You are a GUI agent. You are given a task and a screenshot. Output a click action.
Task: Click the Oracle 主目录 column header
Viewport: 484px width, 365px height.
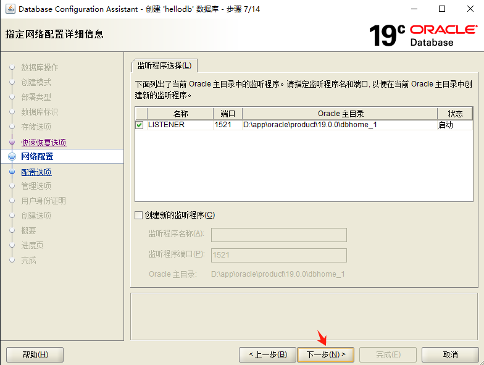(340, 114)
